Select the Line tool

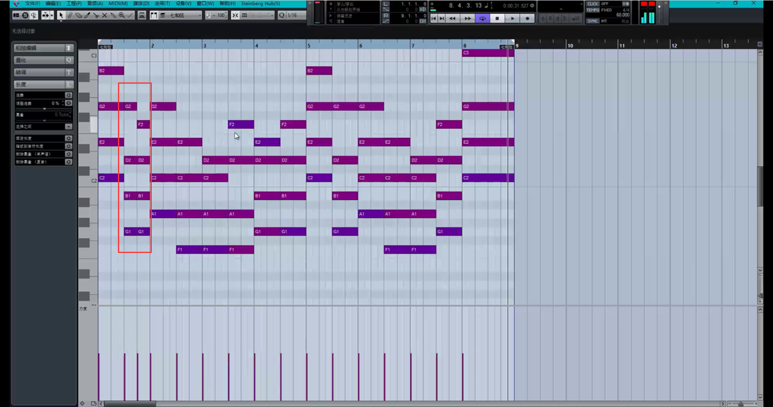pyautogui.click(x=130, y=15)
